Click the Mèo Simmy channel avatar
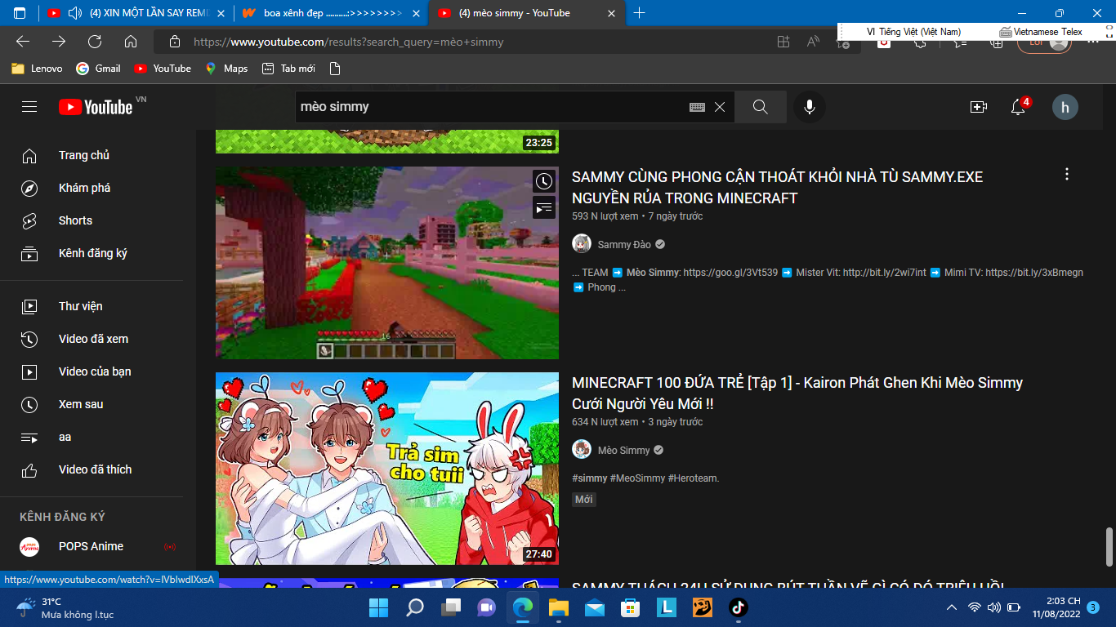The height and width of the screenshot is (627, 1116). point(582,450)
